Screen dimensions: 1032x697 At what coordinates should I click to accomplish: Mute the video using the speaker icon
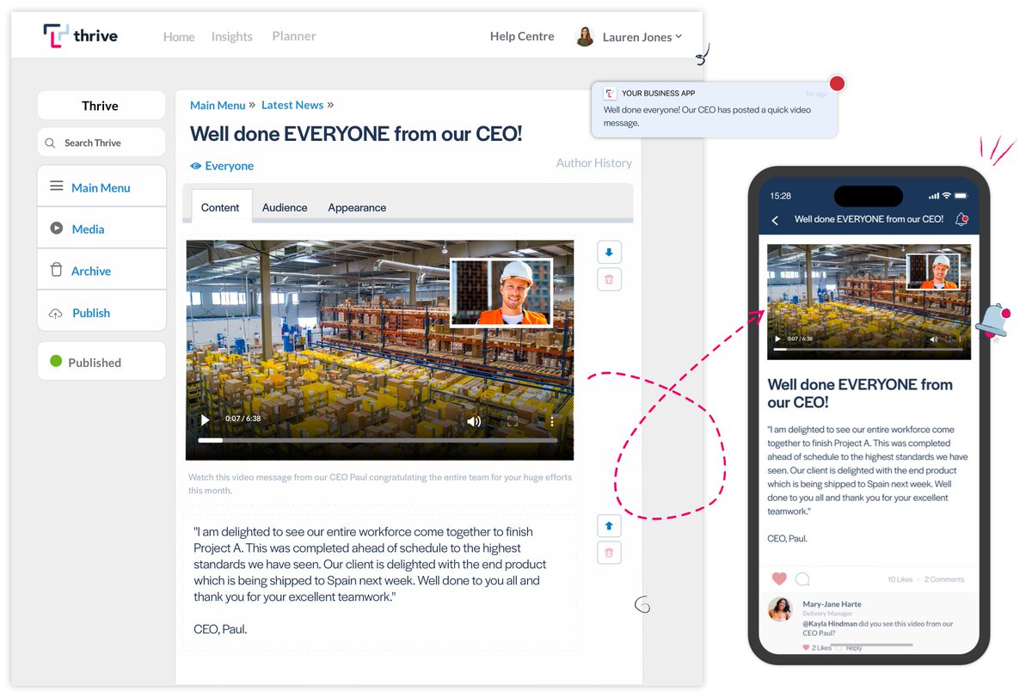pos(473,420)
